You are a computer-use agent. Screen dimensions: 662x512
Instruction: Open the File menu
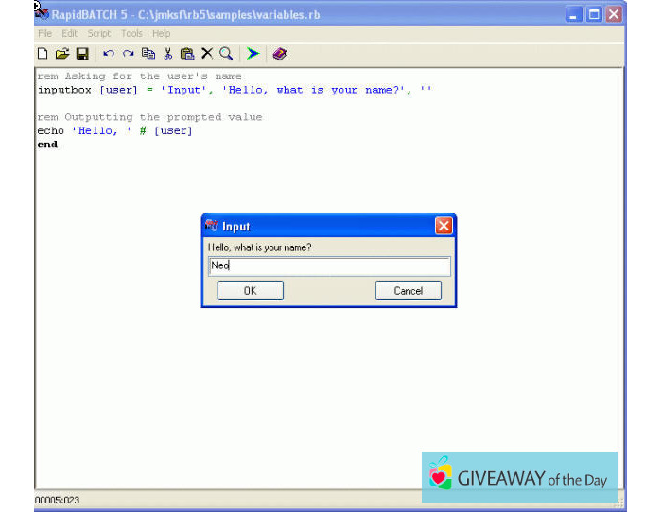(x=44, y=33)
